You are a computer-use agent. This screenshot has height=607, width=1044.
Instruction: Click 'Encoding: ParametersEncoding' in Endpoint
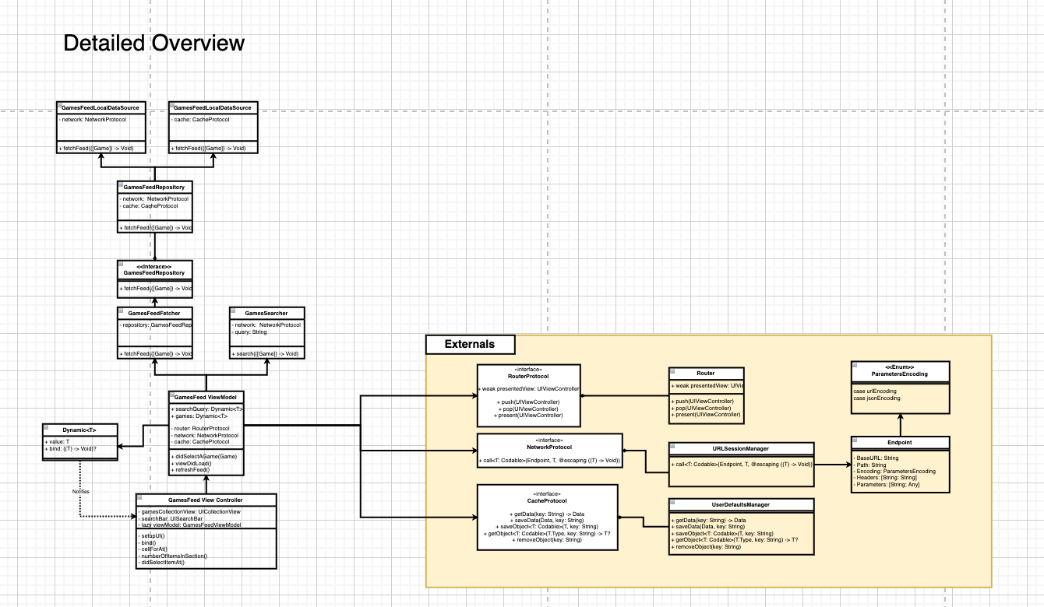[x=894, y=472]
